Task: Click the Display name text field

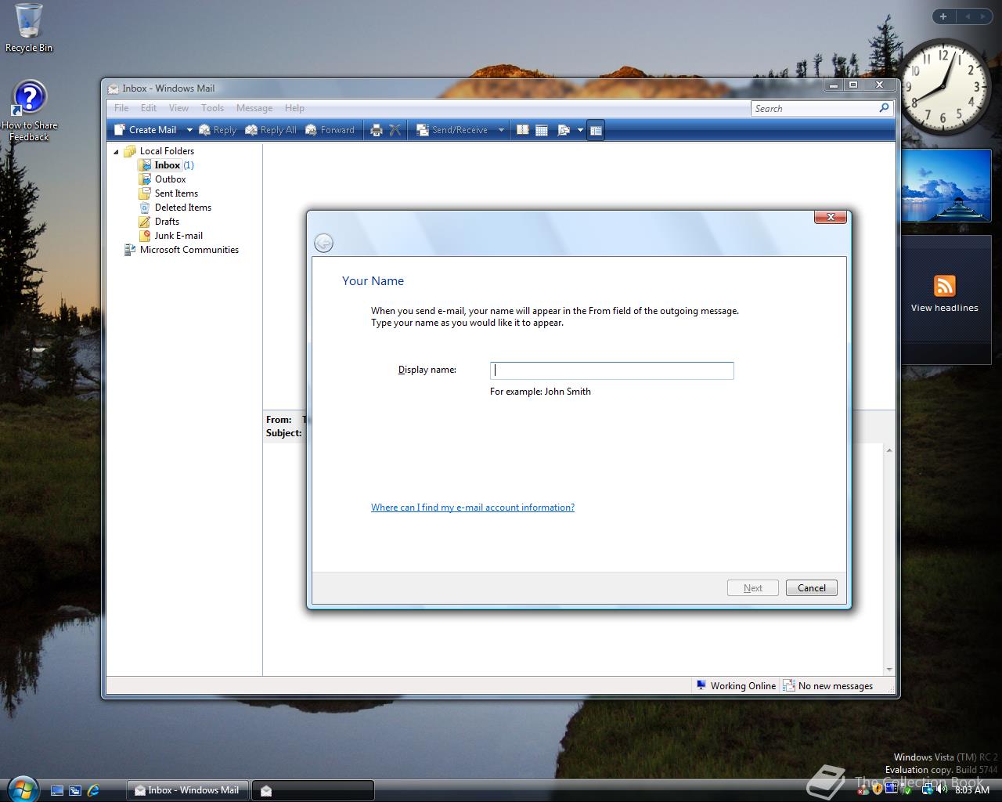Action: pos(611,370)
